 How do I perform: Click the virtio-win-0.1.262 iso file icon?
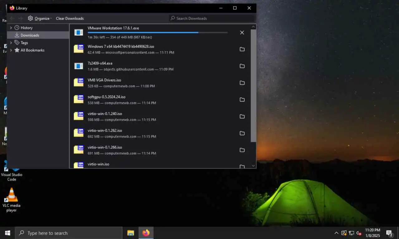pyautogui.click(x=79, y=133)
